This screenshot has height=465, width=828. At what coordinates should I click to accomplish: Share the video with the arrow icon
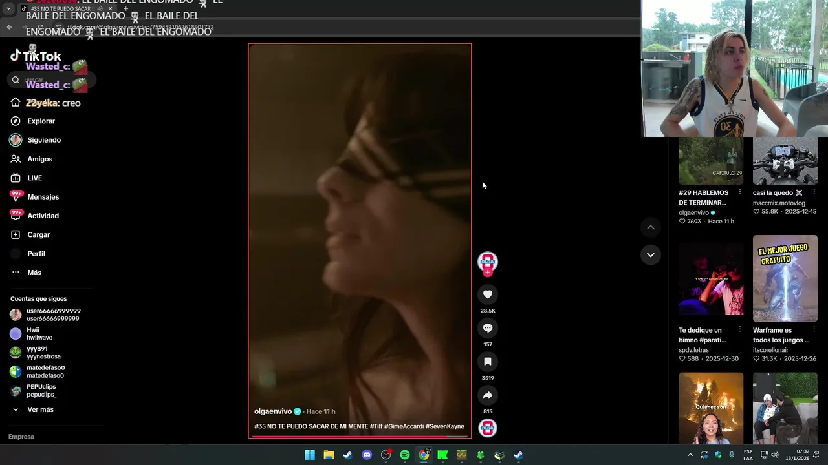pyautogui.click(x=488, y=395)
